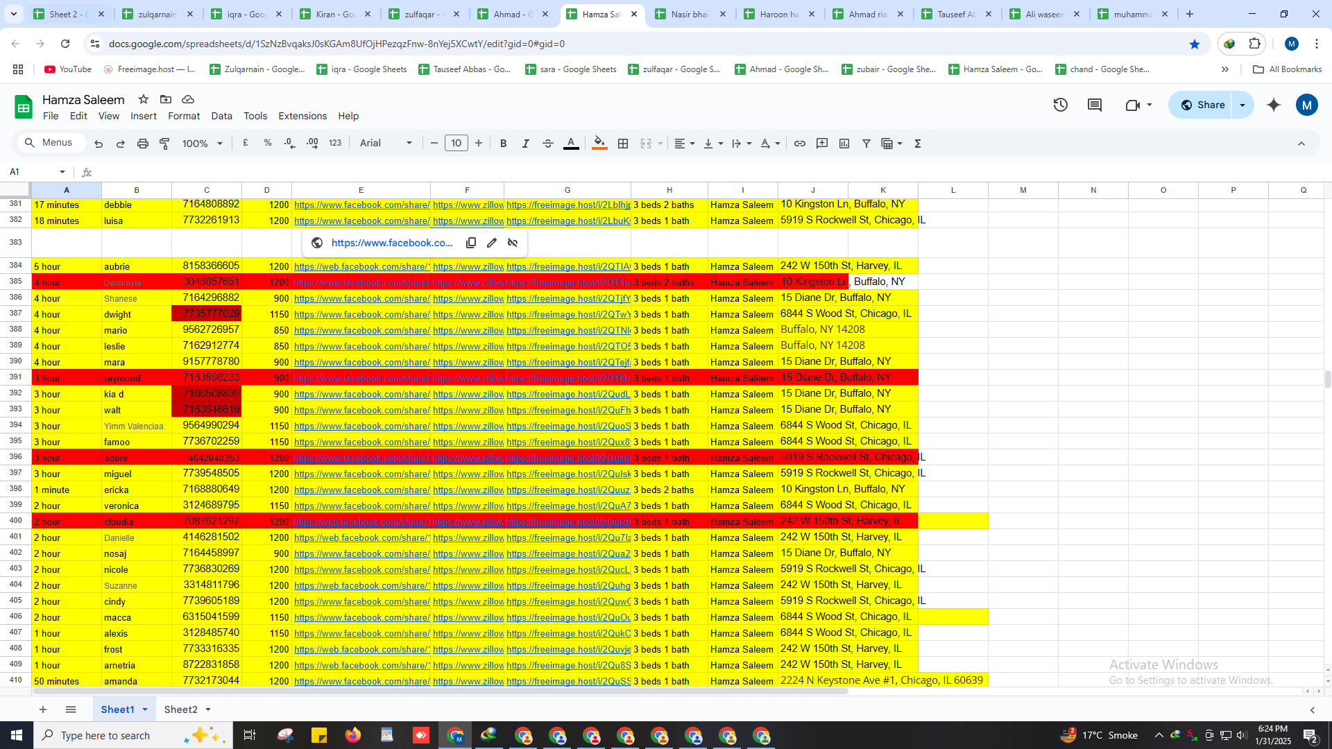
Task: Toggle italic formatting
Action: tap(526, 144)
